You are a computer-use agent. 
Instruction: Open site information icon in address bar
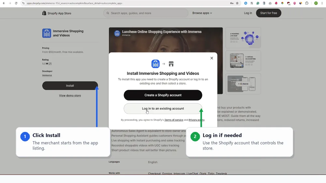click(23, 3)
